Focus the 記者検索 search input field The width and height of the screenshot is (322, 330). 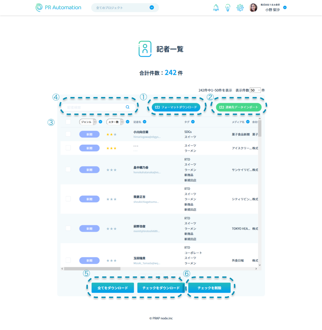tap(95, 107)
